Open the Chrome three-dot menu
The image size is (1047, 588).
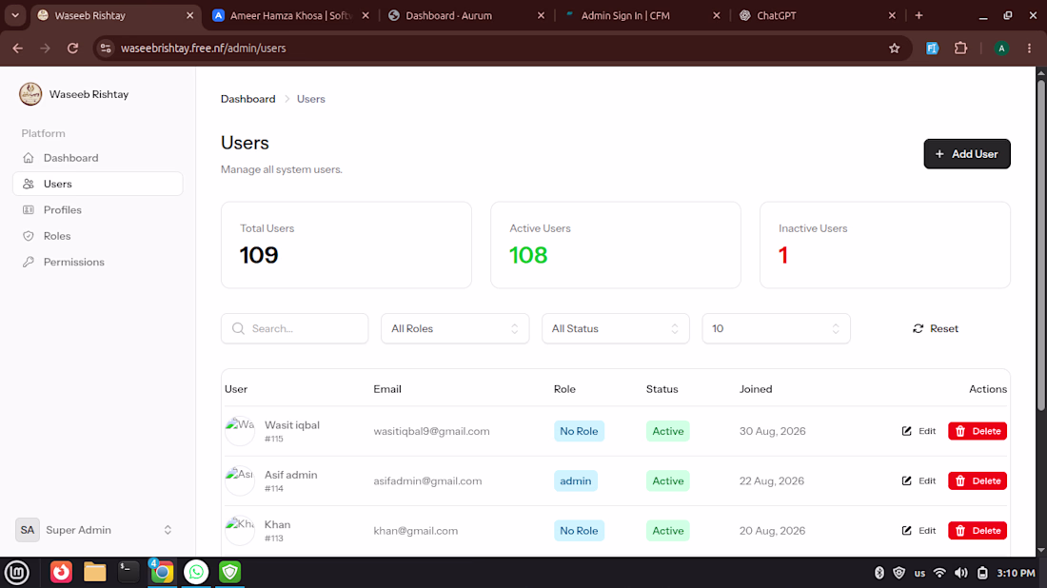tap(1030, 49)
